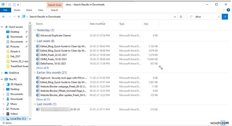This screenshot has height=126, width=232.
Task: Go back using the Back arrow
Action: pos(4,17)
